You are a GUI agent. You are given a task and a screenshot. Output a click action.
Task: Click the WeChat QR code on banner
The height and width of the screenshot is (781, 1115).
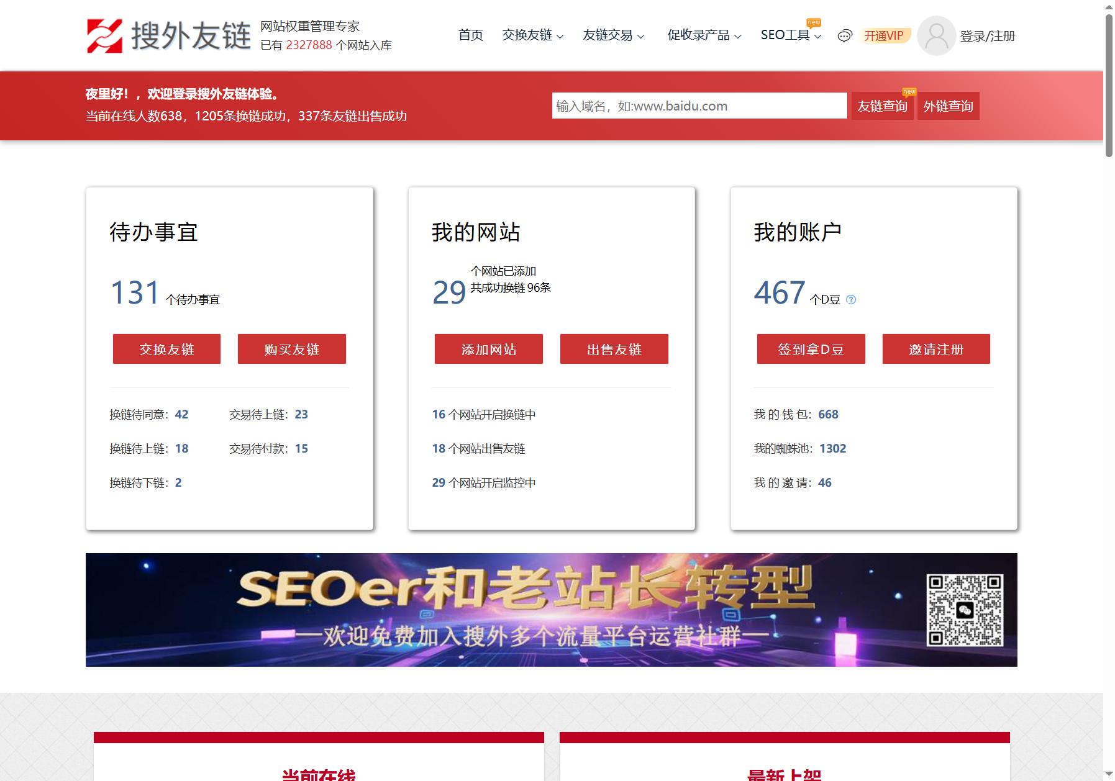click(x=965, y=610)
